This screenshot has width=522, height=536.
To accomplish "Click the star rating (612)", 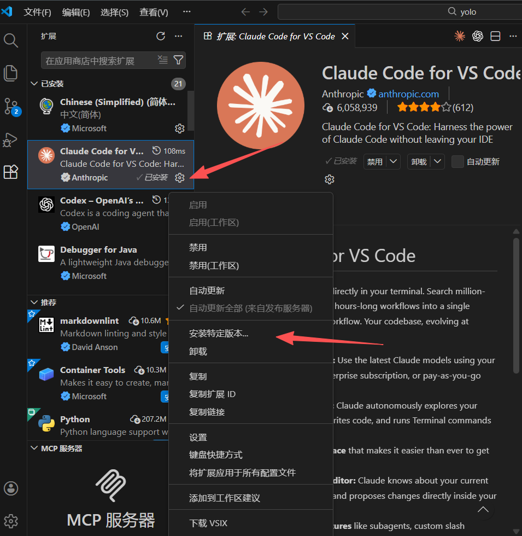I will pos(435,108).
